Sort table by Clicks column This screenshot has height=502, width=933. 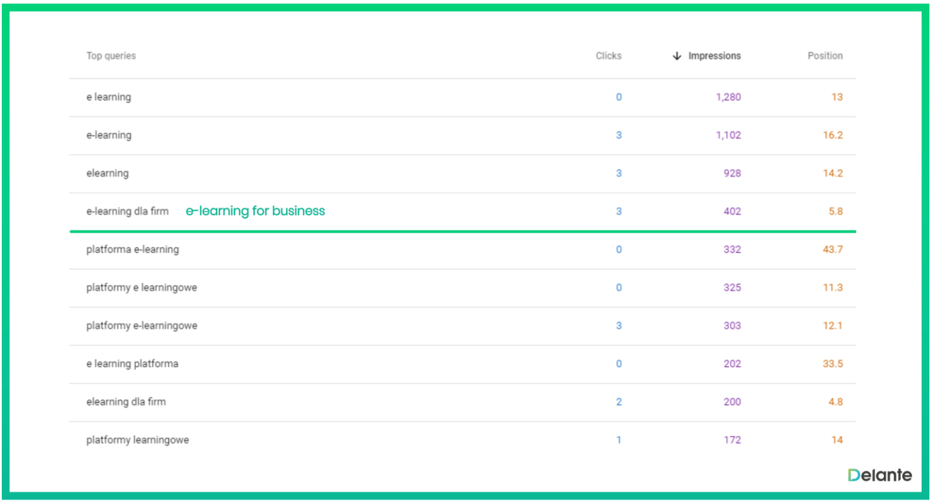pyautogui.click(x=608, y=56)
